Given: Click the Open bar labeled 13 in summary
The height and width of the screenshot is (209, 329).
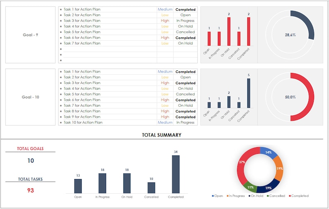Looking at the screenshot, I should (x=78, y=186).
